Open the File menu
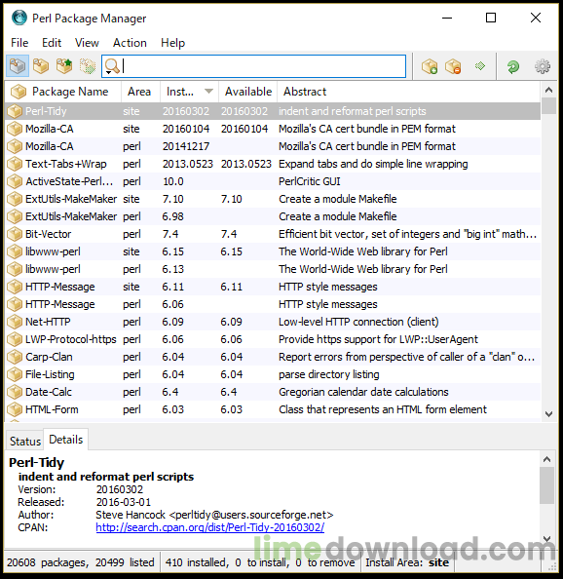This screenshot has height=579, width=563. [19, 43]
